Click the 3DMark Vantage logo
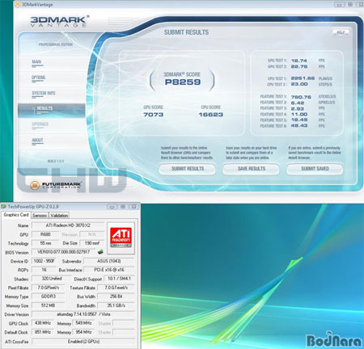 (x=59, y=21)
